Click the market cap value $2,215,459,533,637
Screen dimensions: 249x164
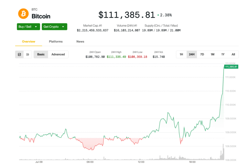tap(92, 30)
